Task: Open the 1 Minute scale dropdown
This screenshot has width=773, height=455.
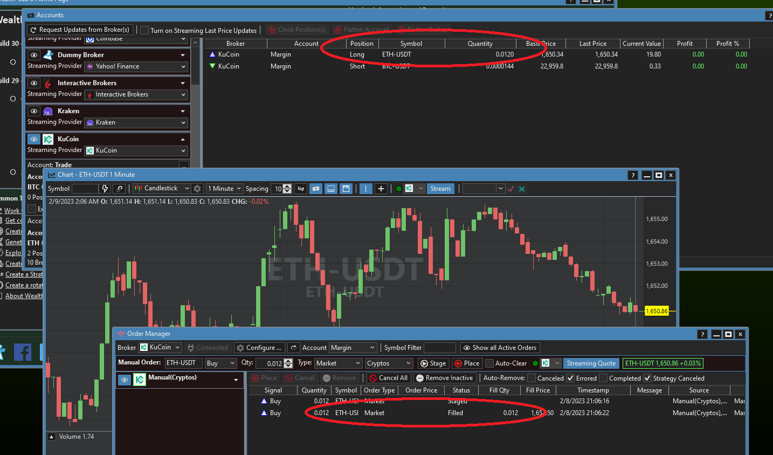Action: pos(224,189)
